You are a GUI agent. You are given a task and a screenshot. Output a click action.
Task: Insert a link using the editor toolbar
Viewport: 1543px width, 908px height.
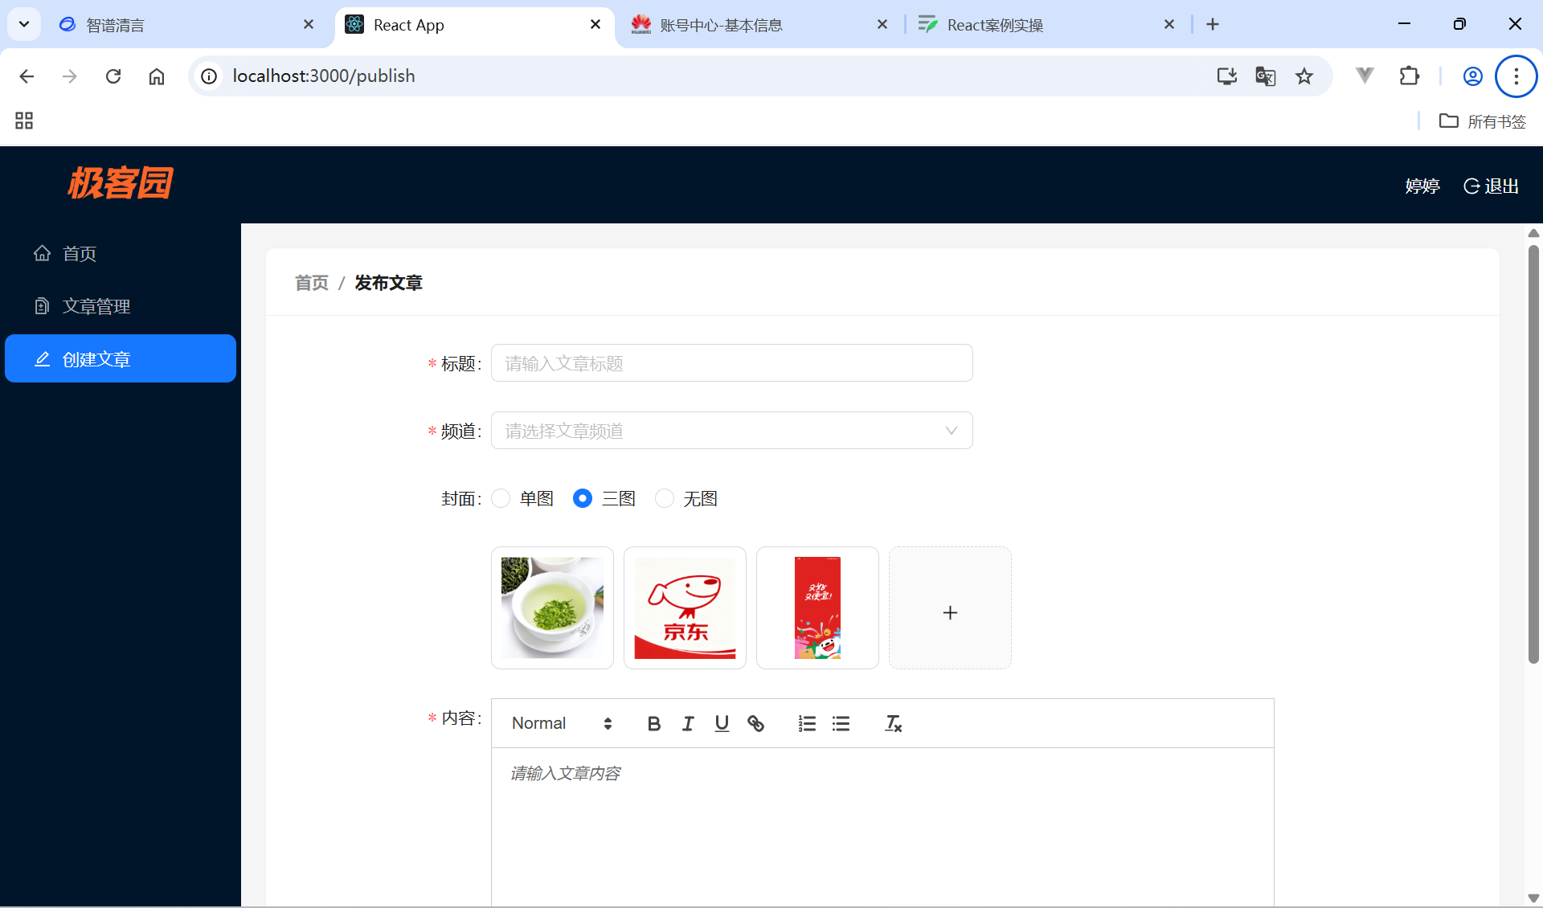(x=755, y=724)
